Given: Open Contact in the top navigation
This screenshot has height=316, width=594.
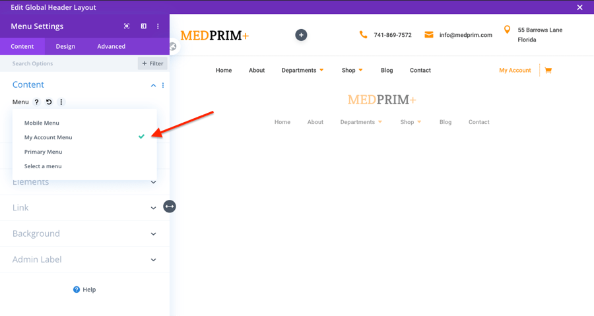Looking at the screenshot, I should pos(420,71).
